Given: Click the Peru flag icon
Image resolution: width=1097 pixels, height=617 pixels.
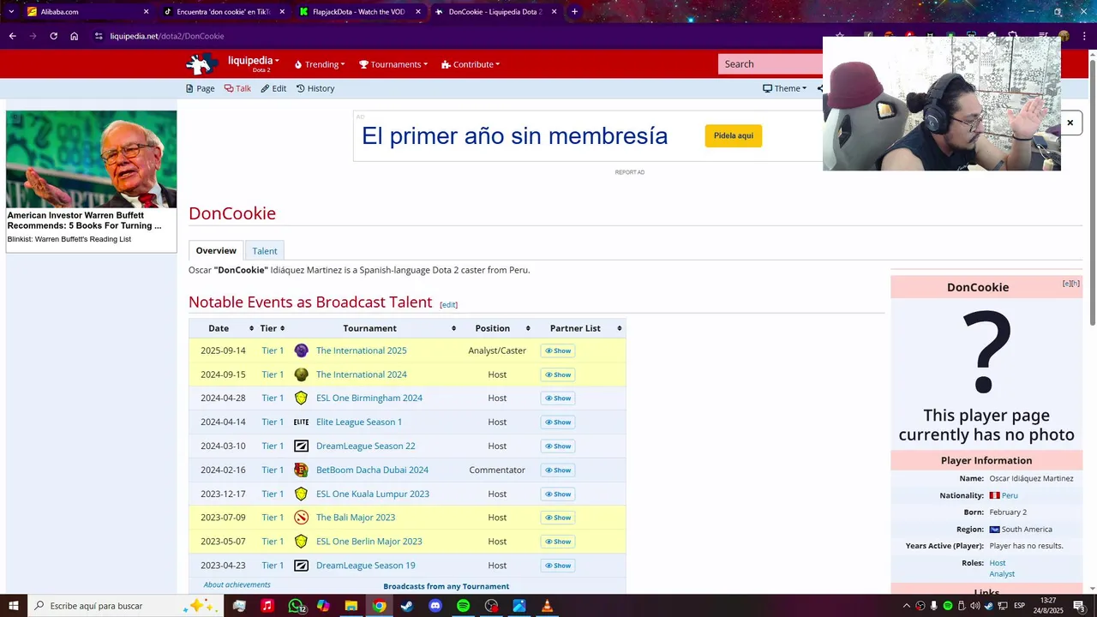Looking at the screenshot, I should 994,495.
